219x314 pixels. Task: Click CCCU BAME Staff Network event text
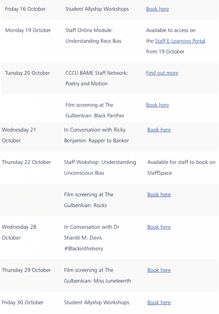coord(97,78)
